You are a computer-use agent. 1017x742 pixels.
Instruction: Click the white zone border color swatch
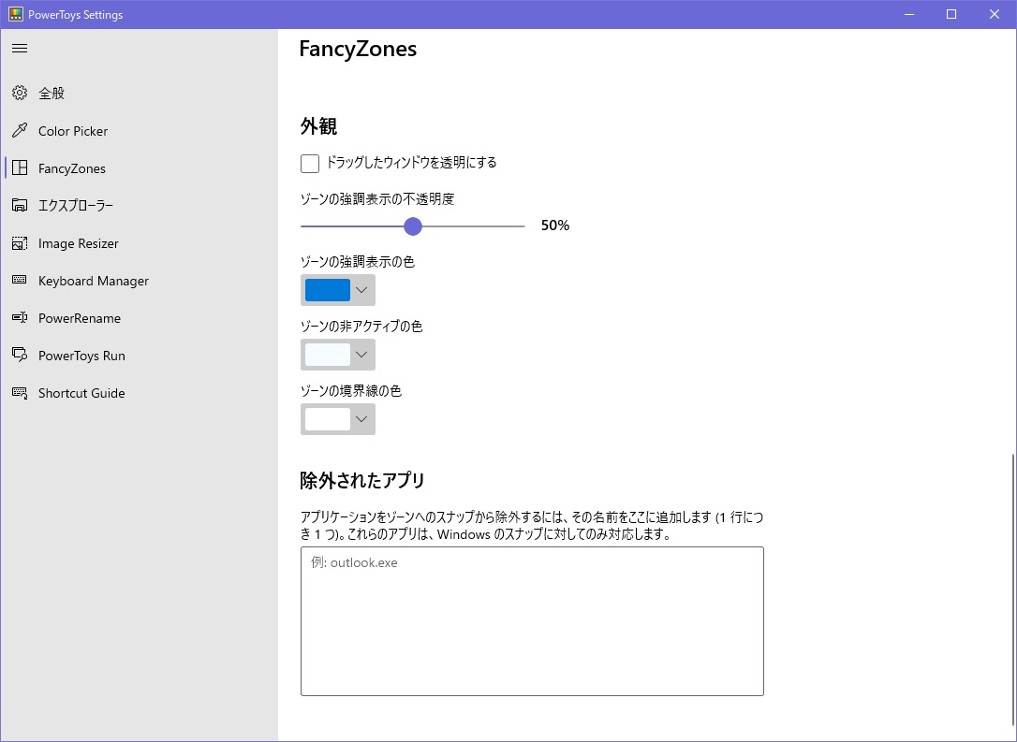click(x=328, y=419)
